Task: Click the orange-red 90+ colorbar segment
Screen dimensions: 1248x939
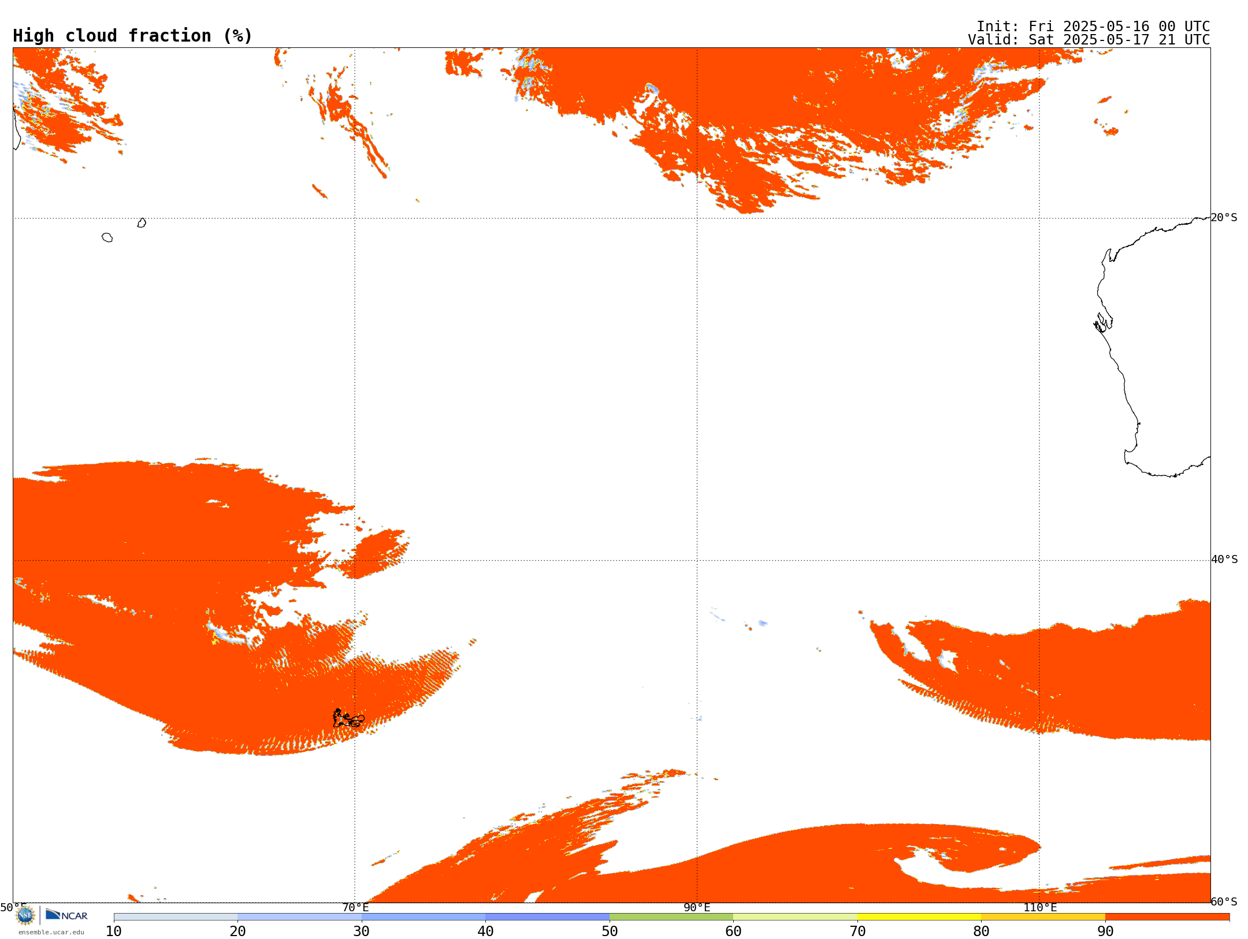Action: pyautogui.click(x=1167, y=917)
